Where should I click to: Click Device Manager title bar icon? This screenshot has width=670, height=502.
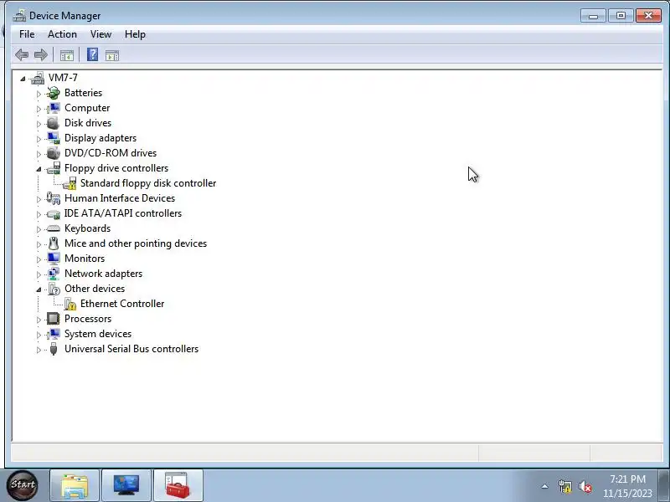coord(19,16)
